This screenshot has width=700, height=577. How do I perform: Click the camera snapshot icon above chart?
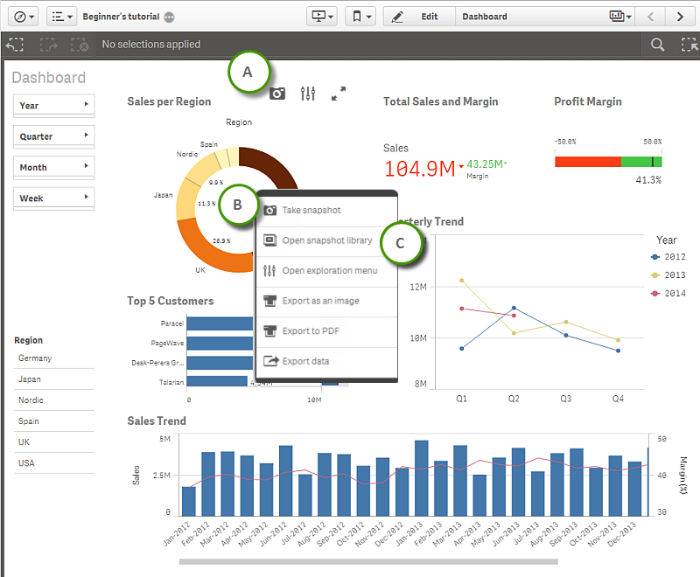pos(277,94)
